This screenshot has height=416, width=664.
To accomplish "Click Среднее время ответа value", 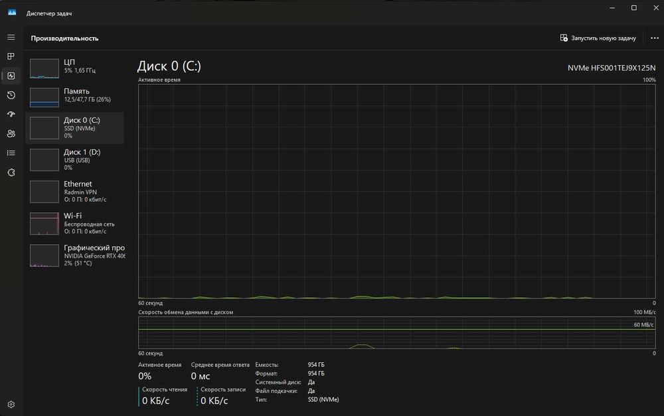I will point(200,376).
